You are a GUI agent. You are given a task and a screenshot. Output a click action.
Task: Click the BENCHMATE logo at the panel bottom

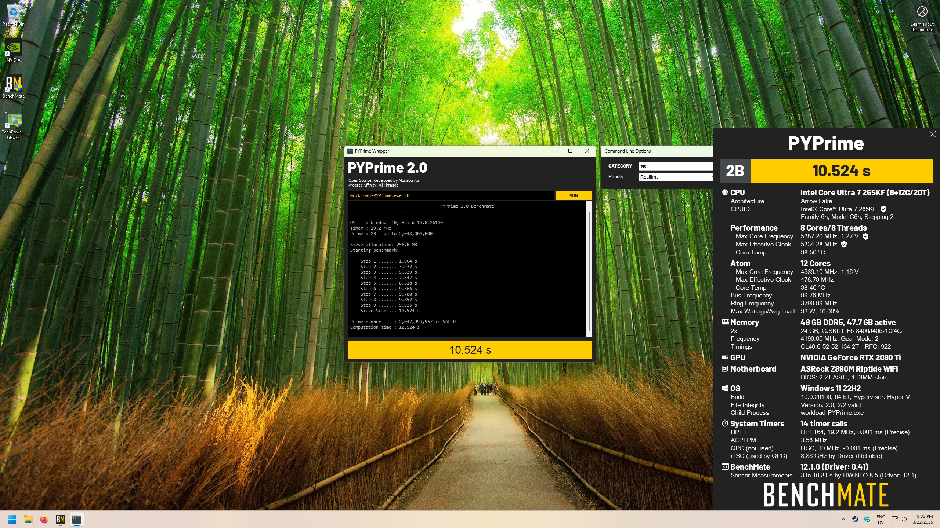pos(826,495)
